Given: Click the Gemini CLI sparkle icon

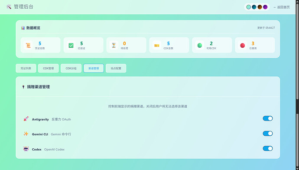Looking at the screenshot, I should [26, 134].
